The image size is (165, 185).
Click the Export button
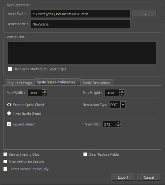coord(123,177)
